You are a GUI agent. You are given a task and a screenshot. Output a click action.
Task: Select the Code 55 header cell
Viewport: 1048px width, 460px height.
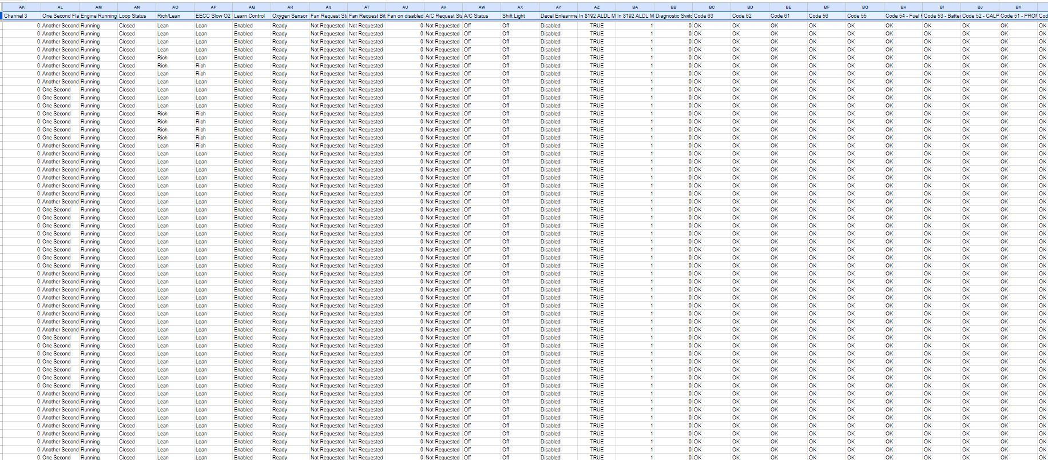click(x=865, y=16)
